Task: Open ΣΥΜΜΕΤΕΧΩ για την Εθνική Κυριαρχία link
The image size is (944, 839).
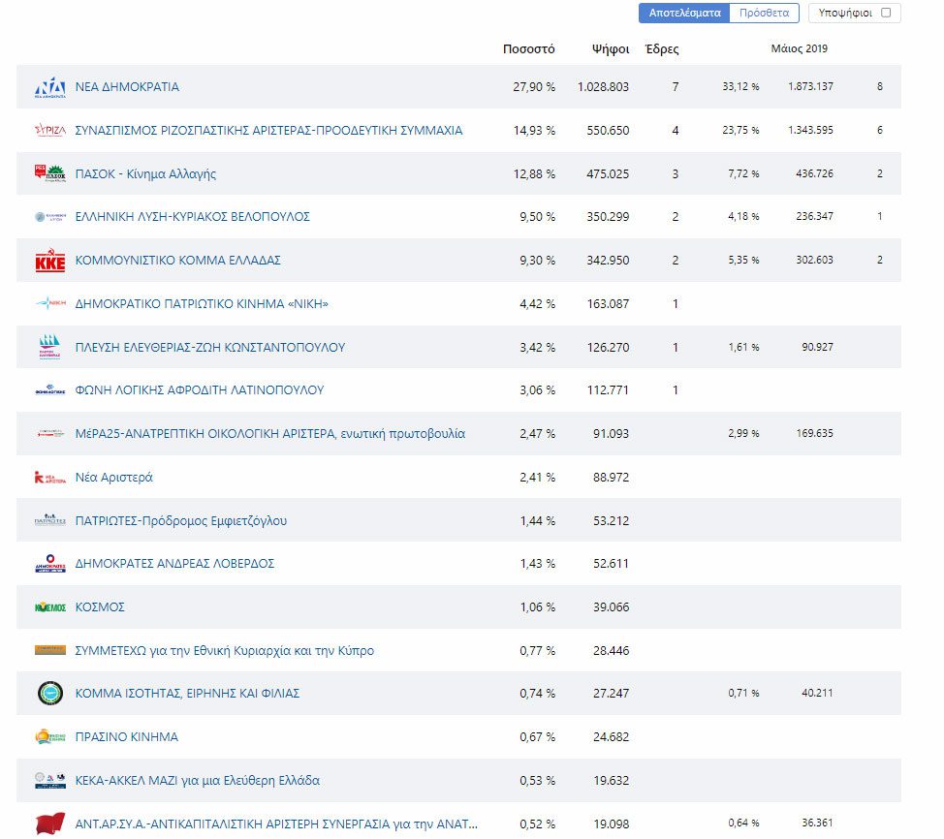Action: coord(225,651)
